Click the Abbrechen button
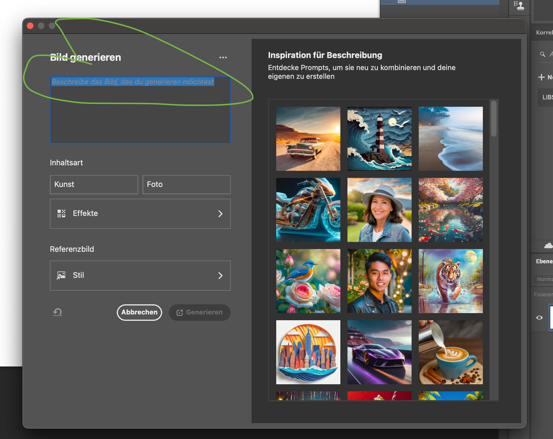The image size is (553, 439). pyautogui.click(x=139, y=312)
